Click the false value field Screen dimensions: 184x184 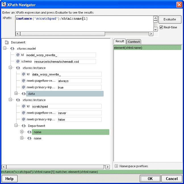pos(80,120)
